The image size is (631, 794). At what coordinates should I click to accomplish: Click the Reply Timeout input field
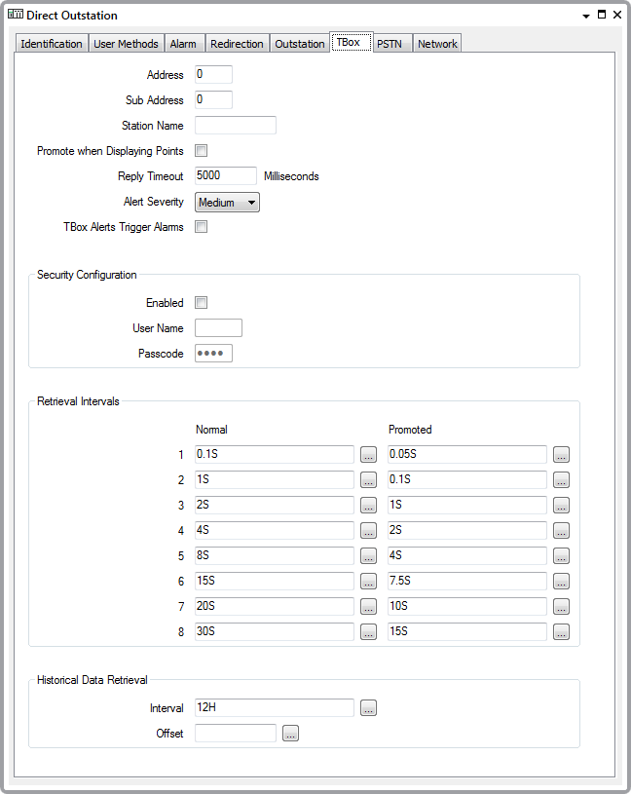[226, 176]
